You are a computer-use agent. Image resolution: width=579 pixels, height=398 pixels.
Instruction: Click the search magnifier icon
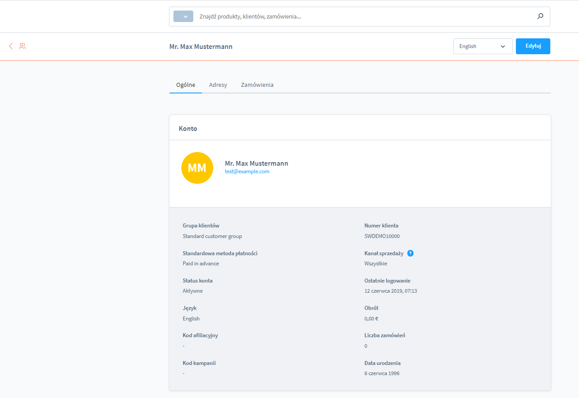click(540, 16)
